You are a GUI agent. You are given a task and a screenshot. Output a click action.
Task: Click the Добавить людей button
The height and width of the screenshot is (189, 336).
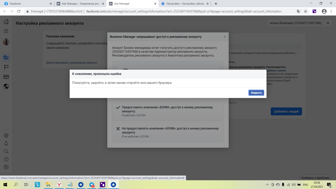tap(286, 111)
